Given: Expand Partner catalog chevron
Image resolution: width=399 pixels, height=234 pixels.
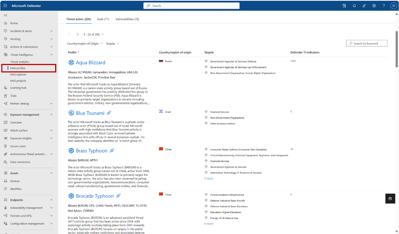Looking at the screenshot, I should coord(52,104).
